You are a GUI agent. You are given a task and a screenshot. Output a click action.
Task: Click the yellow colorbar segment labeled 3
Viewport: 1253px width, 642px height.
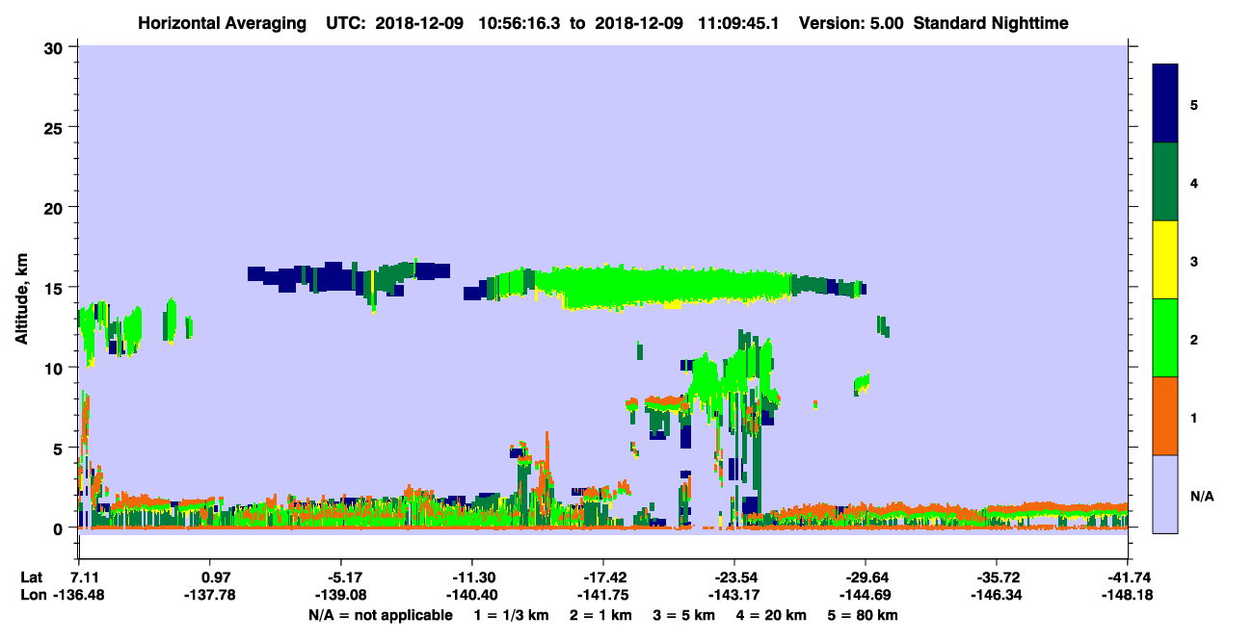pyautogui.click(x=1165, y=260)
